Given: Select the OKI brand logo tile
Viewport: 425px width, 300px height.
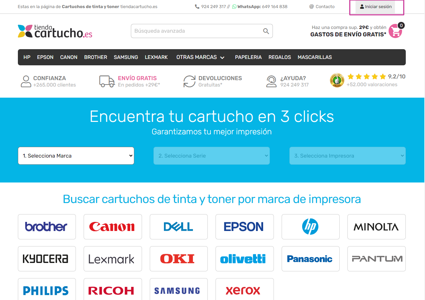Looking at the screenshot, I should [179, 259].
